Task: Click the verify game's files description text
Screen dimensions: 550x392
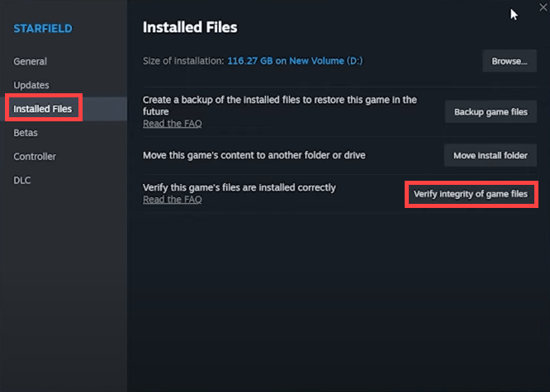Action: 239,187
